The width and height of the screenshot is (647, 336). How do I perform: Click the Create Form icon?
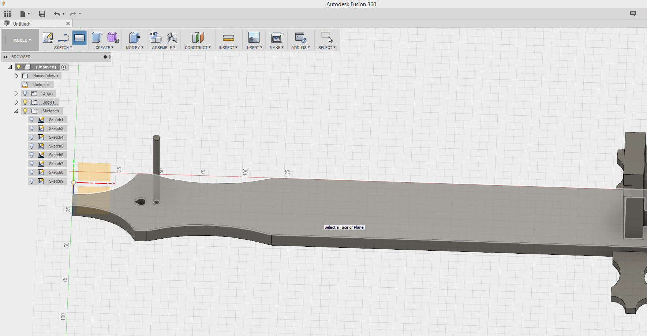coord(113,38)
